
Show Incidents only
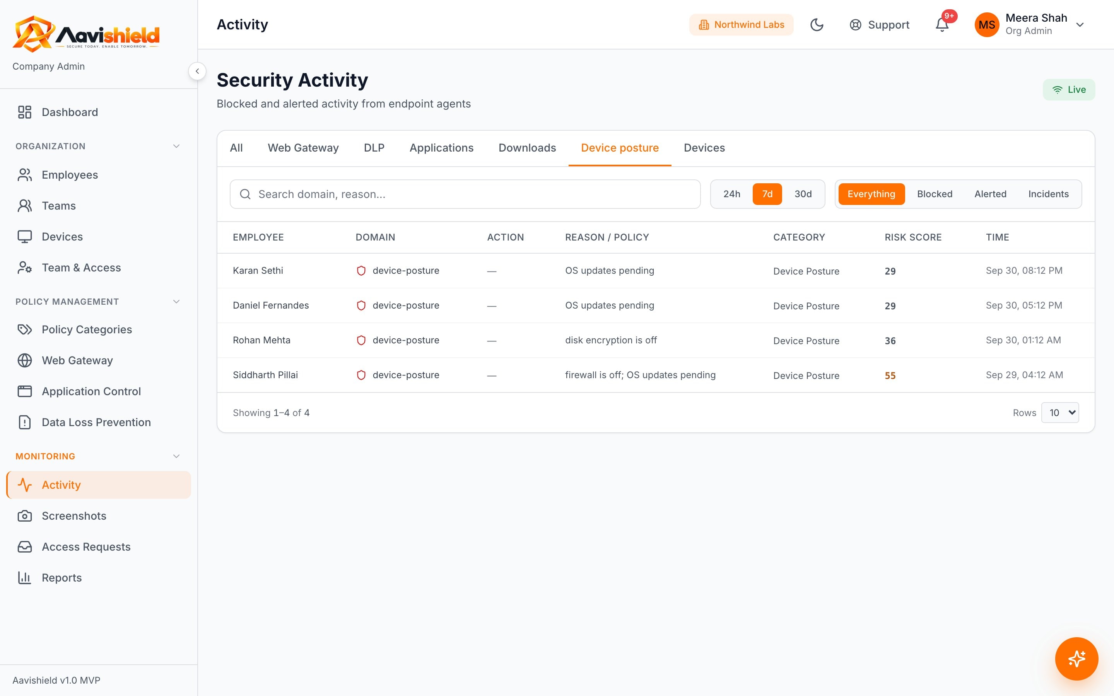tap(1048, 194)
